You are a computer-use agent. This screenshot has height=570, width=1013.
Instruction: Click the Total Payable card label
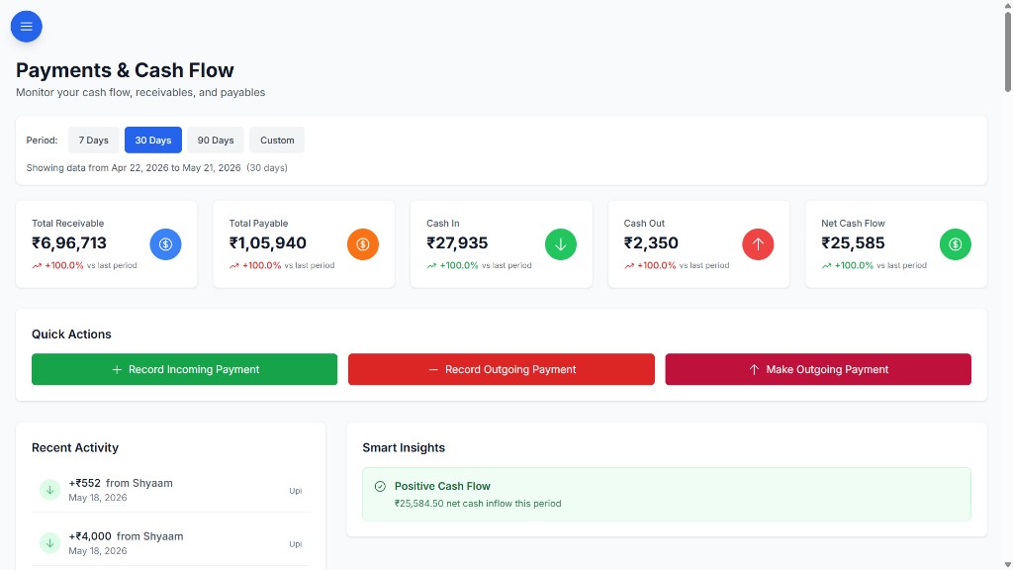pos(258,223)
